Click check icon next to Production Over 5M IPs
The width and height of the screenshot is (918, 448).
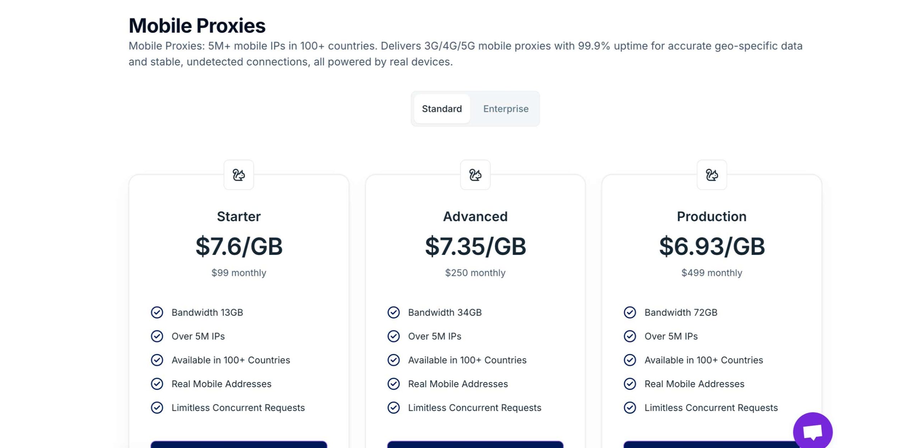(x=630, y=336)
